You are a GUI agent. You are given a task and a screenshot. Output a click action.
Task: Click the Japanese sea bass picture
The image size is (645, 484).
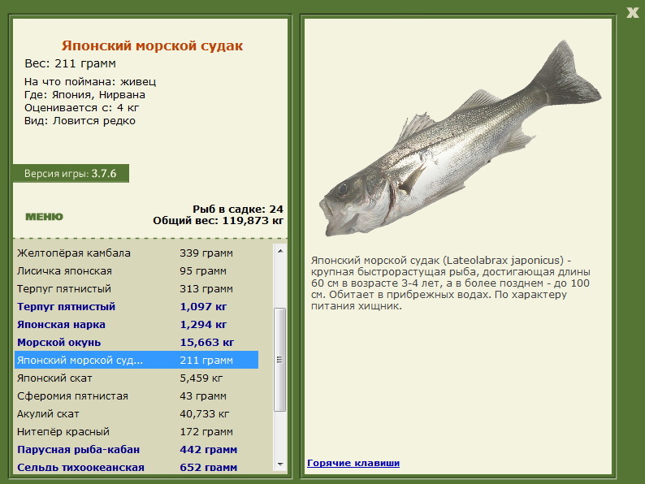[460, 140]
